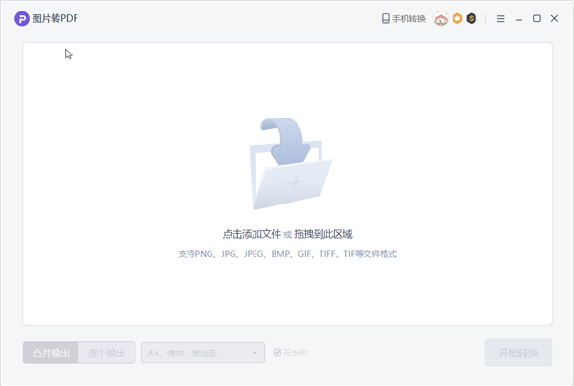Close the 图片转PDF window
574x386 pixels.
pyautogui.click(x=554, y=19)
